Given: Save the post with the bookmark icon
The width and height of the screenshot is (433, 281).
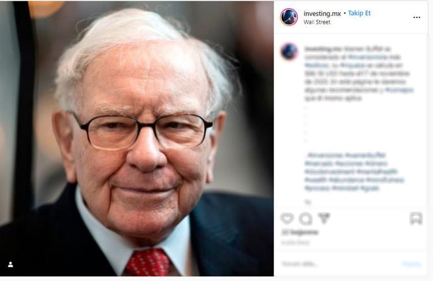Looking at the screenshot, I should click(416, 219).
